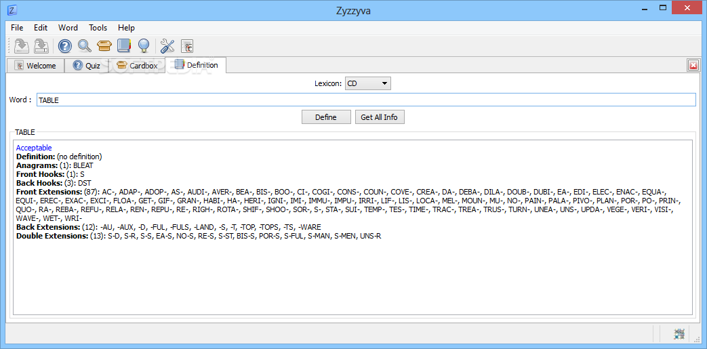Click the Save toolbar icon

[x=22, y=45]
